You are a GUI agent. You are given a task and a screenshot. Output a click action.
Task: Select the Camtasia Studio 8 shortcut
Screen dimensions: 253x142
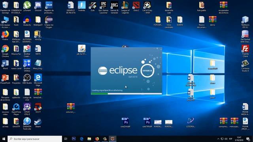(245, 65)
